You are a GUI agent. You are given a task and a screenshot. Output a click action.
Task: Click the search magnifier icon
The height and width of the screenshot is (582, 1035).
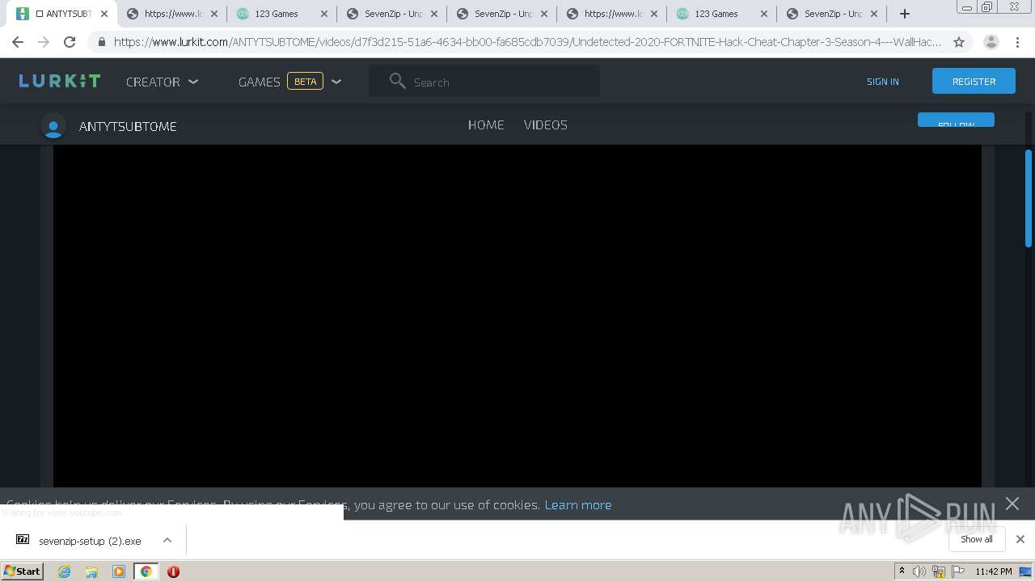[397, 81]
